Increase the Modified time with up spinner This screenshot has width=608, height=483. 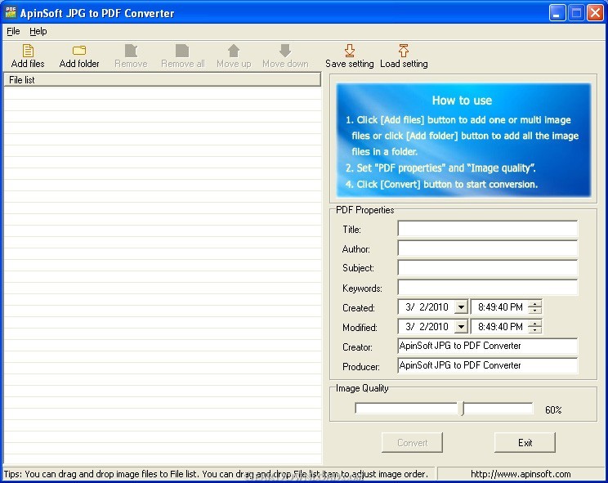coord(535,324)
